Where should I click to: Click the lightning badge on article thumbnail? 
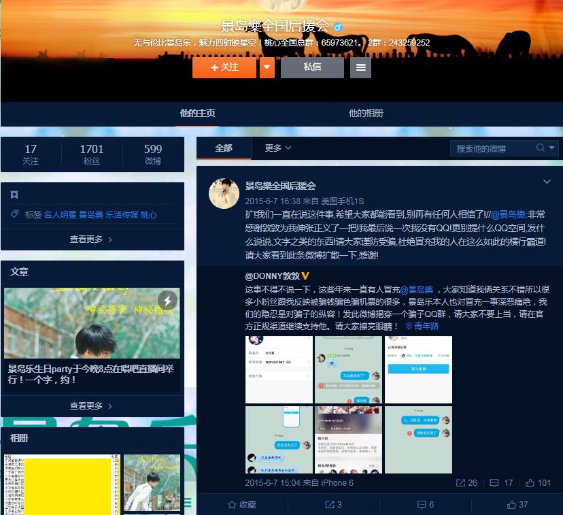167,300
